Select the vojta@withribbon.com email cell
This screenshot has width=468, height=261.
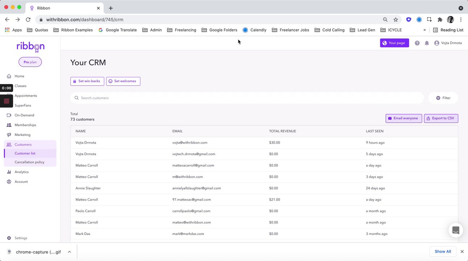[x=190, y=143]
